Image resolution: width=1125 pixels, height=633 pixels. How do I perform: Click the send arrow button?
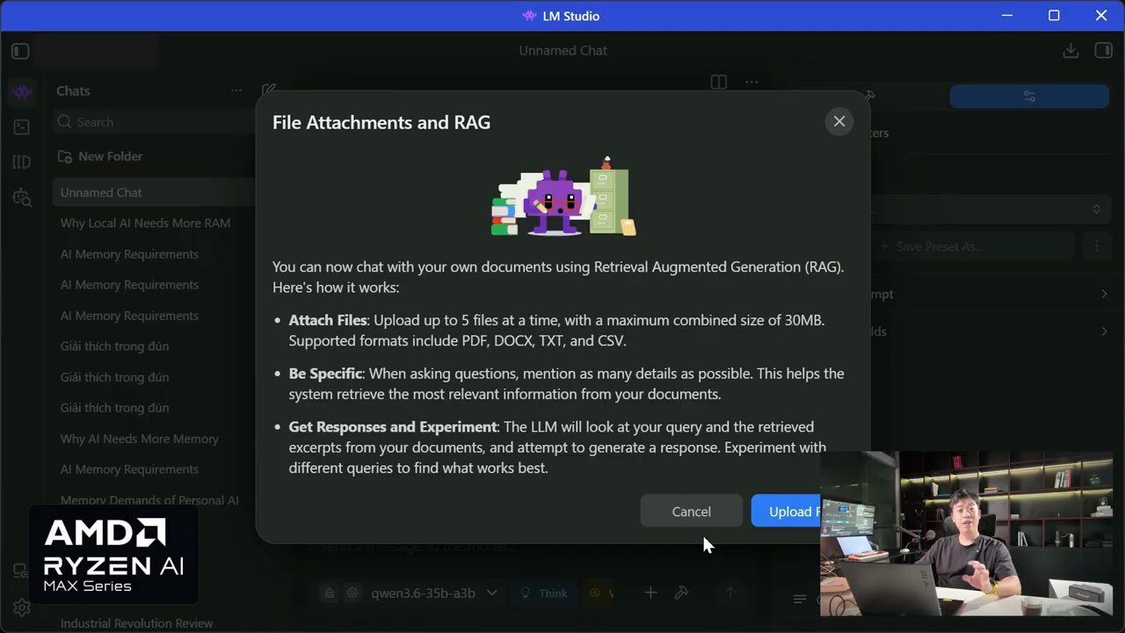tap(729, 593)
